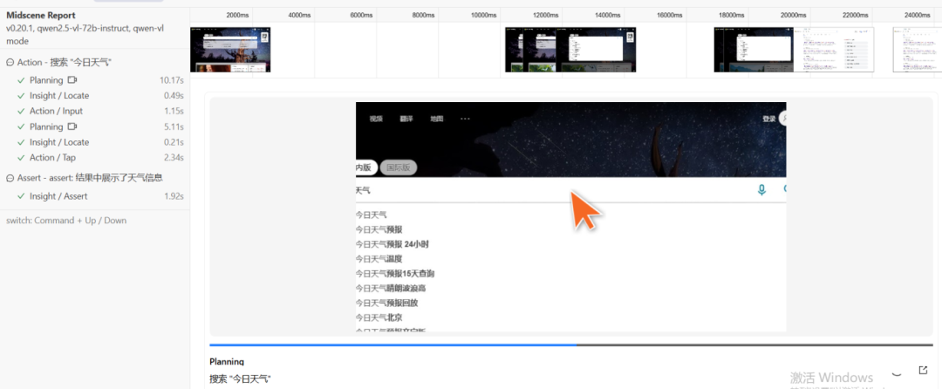Click the switch: Command + Up / Down hint
Screen dimensions: 942x389
click(66, 221)
